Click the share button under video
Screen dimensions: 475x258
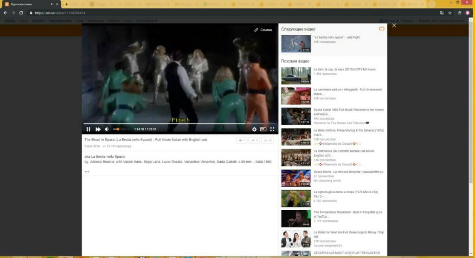point(254,140)
